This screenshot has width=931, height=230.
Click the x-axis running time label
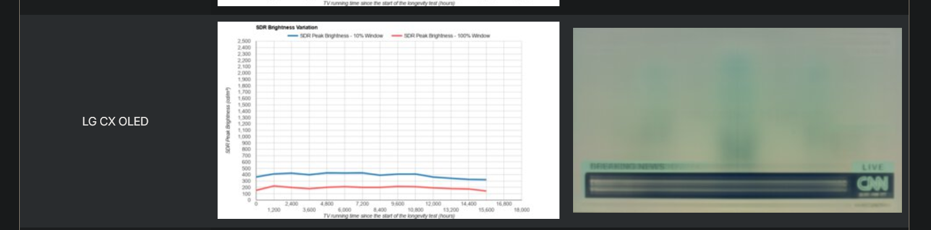389,216
